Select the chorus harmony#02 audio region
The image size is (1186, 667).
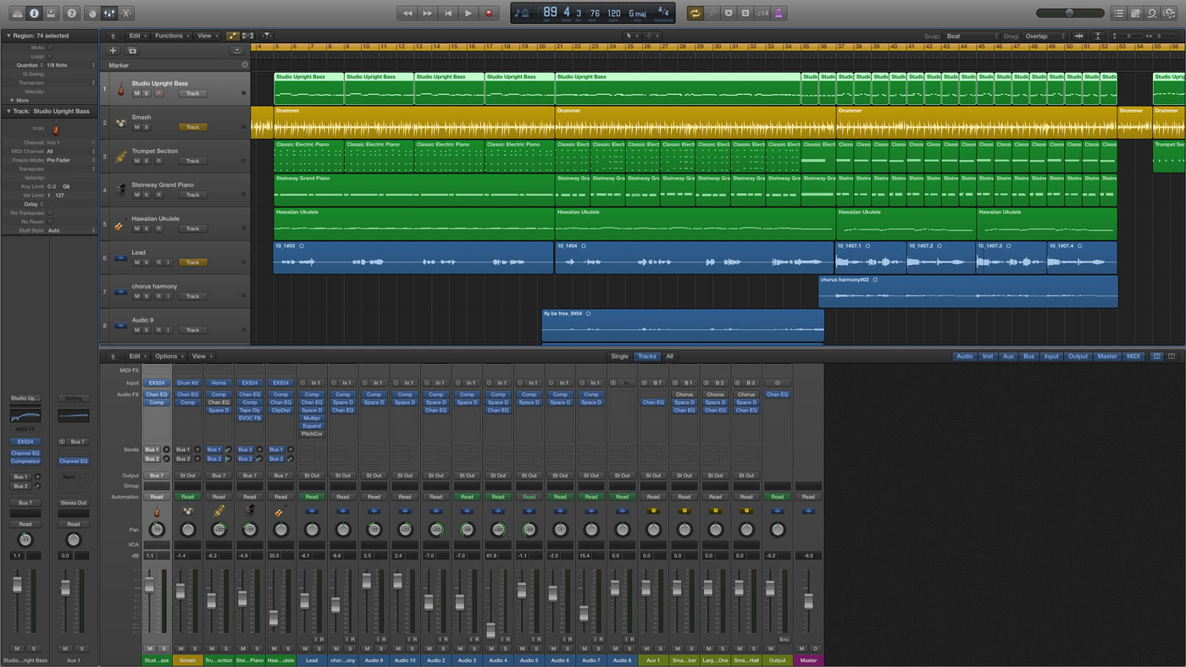967,292
